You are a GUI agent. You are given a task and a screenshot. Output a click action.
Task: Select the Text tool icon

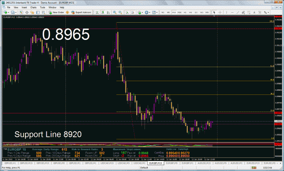point(254,12)
